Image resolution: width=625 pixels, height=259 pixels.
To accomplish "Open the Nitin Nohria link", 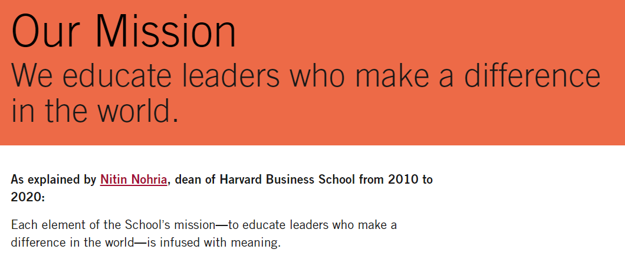I will (x=133, y=180).
